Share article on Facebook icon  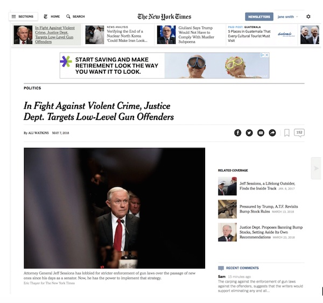(x=237, y=133)
